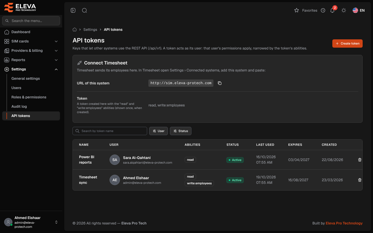This screenshot has width=373, height=233.
Task: Click the http://sim.eleva-protech.com URL text
Action: [x=181, y=83]
